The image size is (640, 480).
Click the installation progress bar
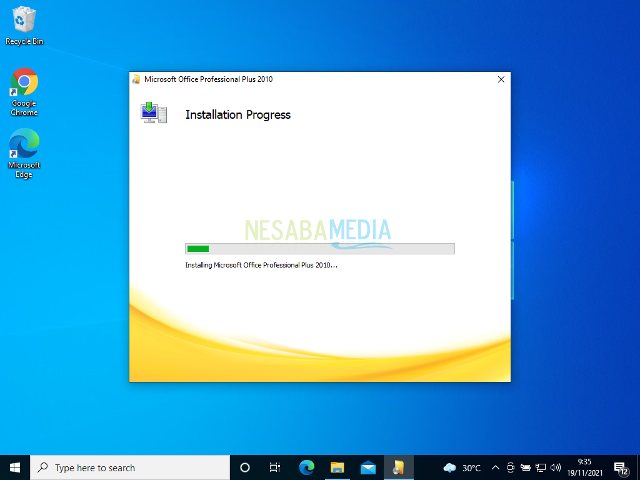[320, 248]
